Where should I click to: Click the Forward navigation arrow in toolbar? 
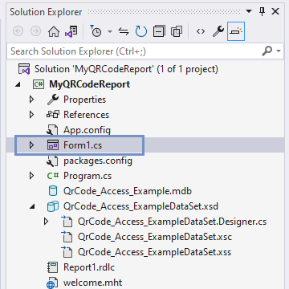point(35,31)
